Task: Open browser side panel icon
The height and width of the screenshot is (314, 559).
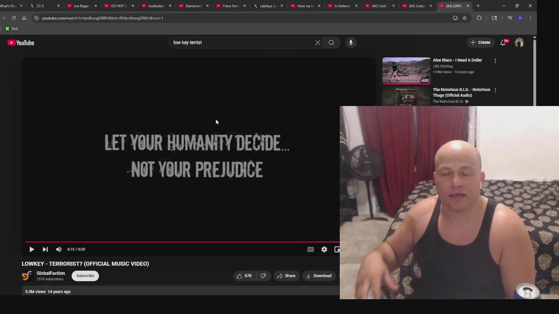Action: click(494, 18)
